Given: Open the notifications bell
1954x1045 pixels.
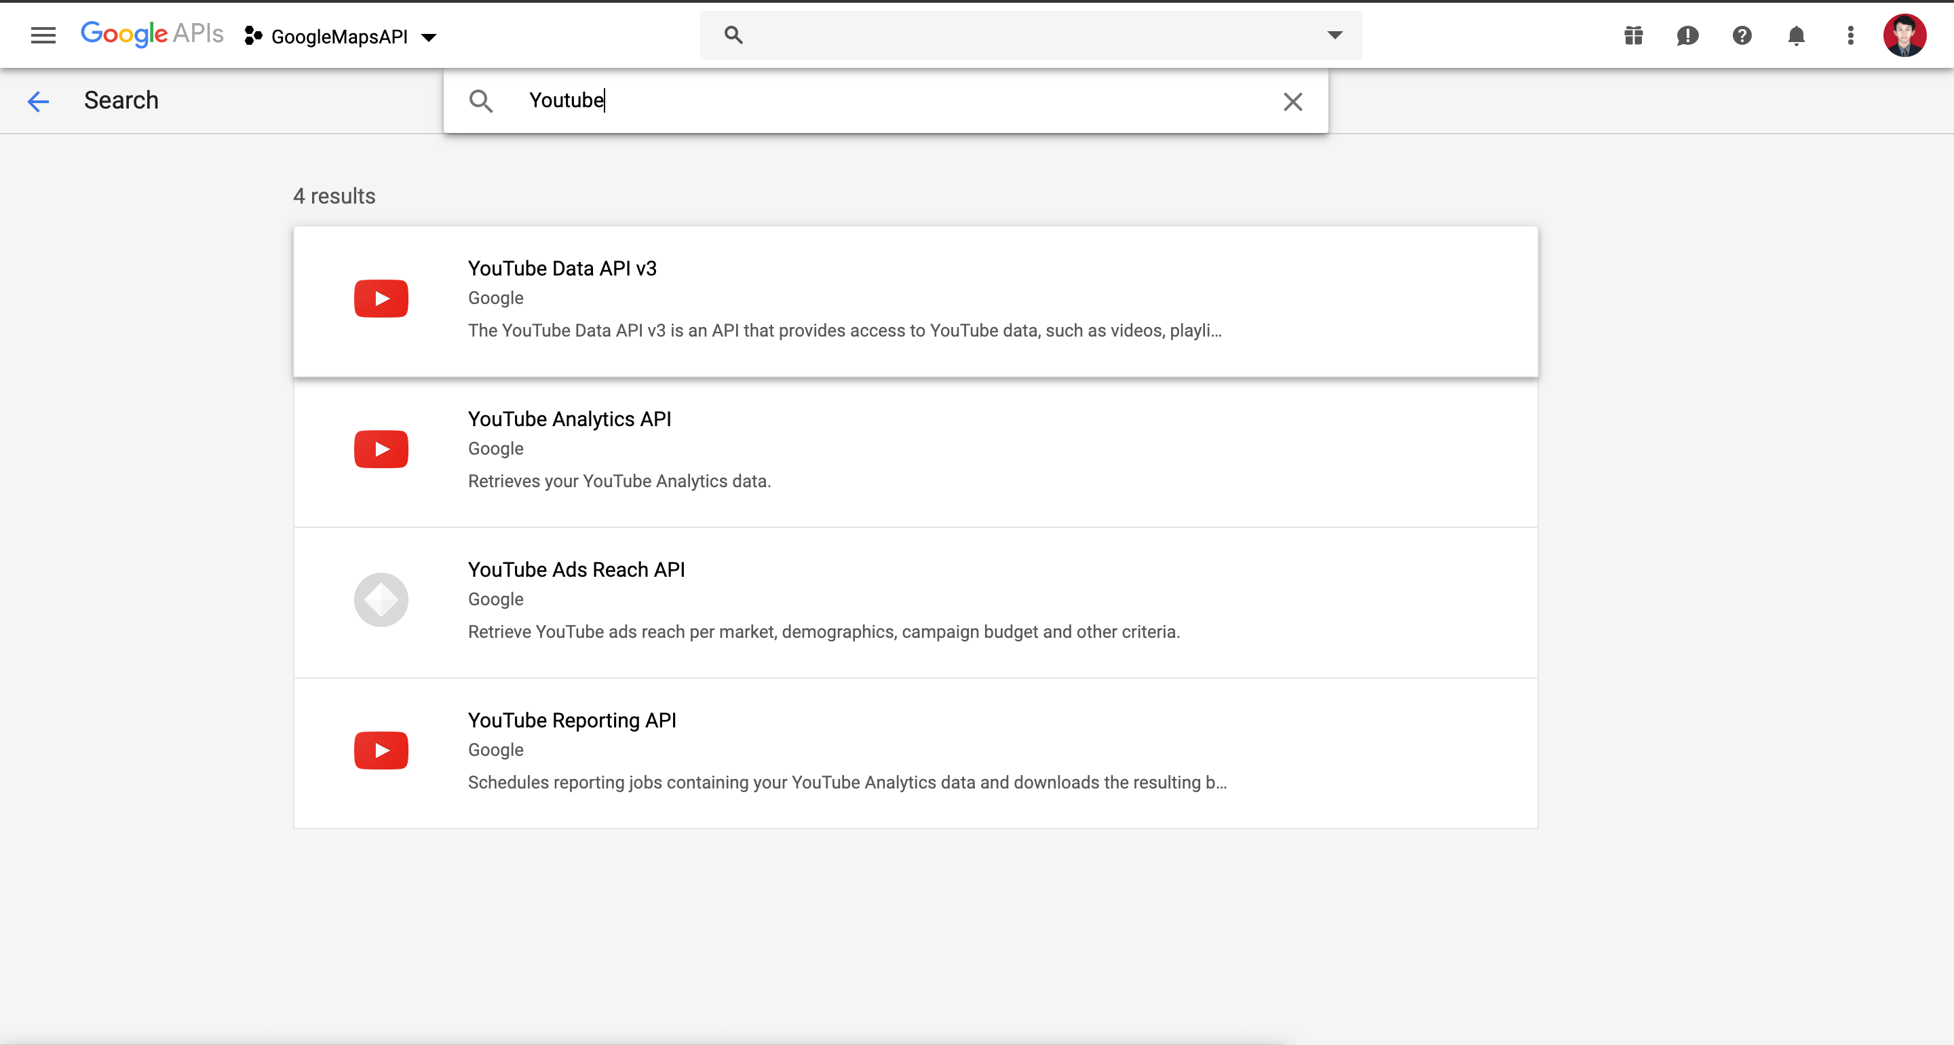Looking at the screenshot, I should (1795, 36).
